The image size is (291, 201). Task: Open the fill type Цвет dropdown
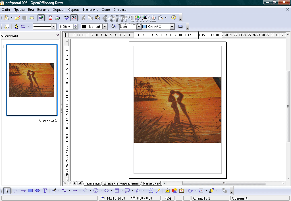click(x=139, y=26)
